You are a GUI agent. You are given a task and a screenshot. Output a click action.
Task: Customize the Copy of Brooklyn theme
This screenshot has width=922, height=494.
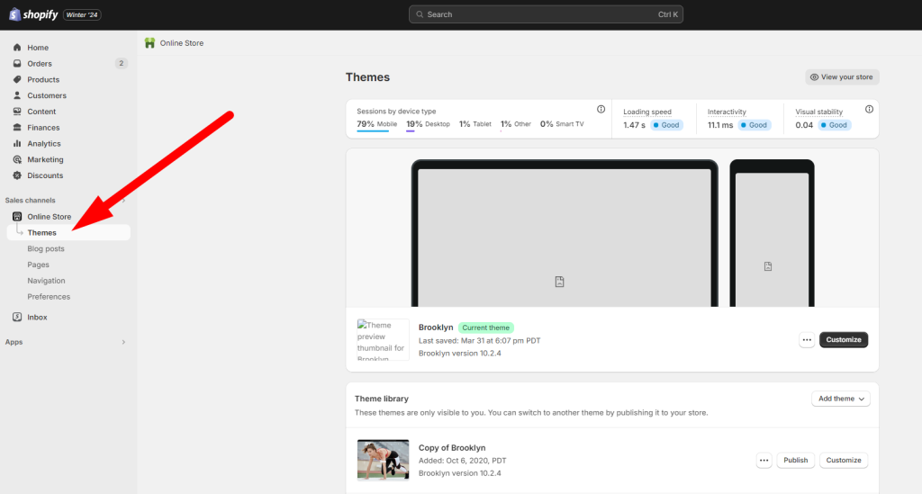point(843,460)
